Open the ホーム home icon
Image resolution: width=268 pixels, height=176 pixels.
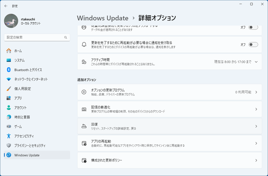(x=9, y=51)
